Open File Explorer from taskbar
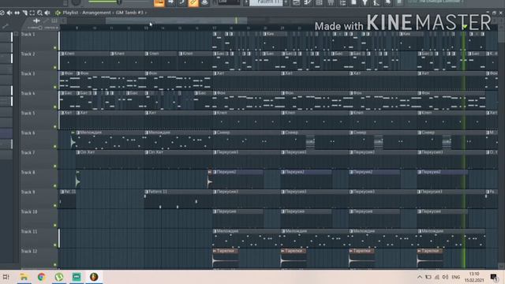The height and width of the screenshot is (284, 505). [24, 277]
